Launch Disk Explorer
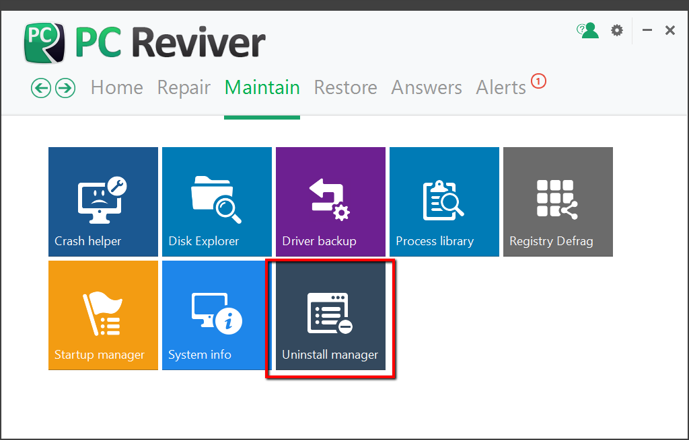 (216, 202)
